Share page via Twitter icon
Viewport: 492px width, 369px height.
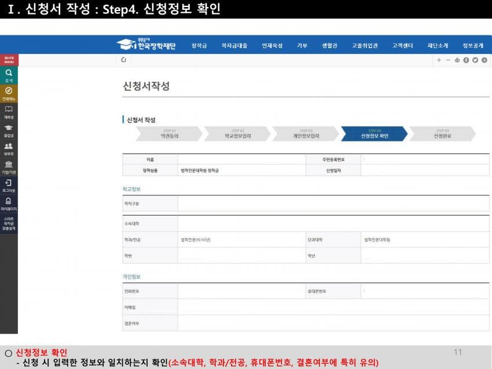pos(475,60)
